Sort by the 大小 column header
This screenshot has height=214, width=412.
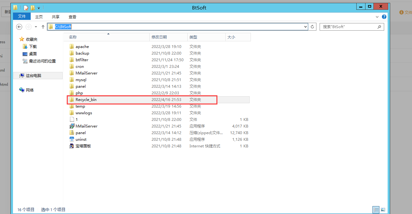click(x=238, y=37)
